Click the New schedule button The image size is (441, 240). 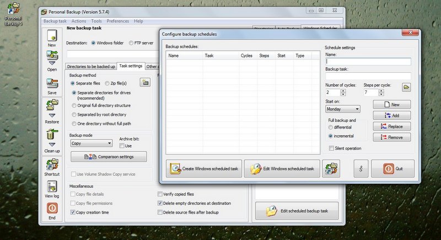(392, 104)
